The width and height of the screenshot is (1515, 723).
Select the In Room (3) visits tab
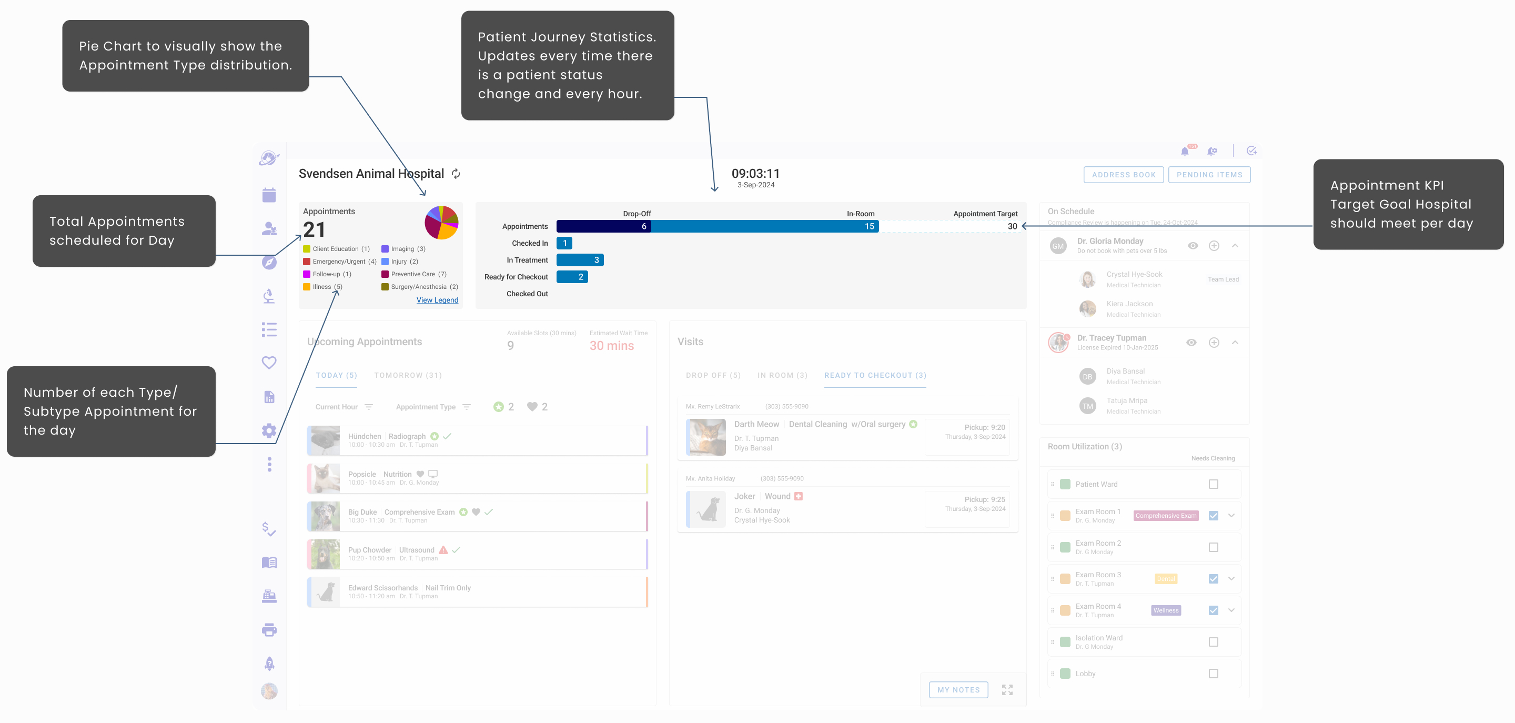(x=782, y=375)
